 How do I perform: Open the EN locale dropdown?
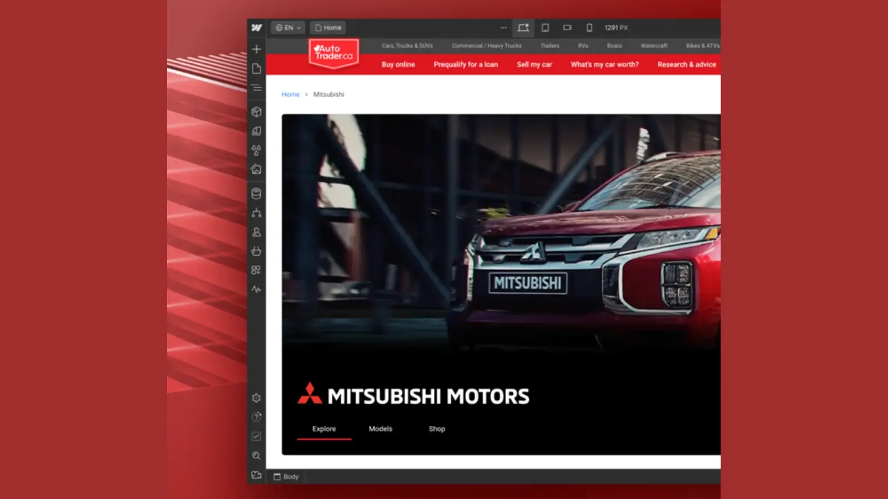288,28
